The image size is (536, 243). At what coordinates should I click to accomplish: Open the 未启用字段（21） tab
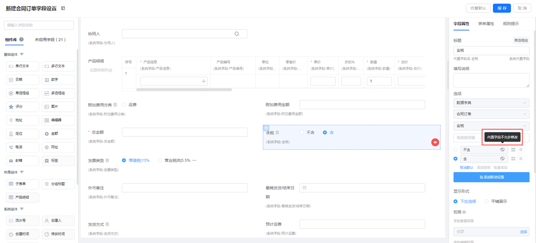[x=51, y=40]
